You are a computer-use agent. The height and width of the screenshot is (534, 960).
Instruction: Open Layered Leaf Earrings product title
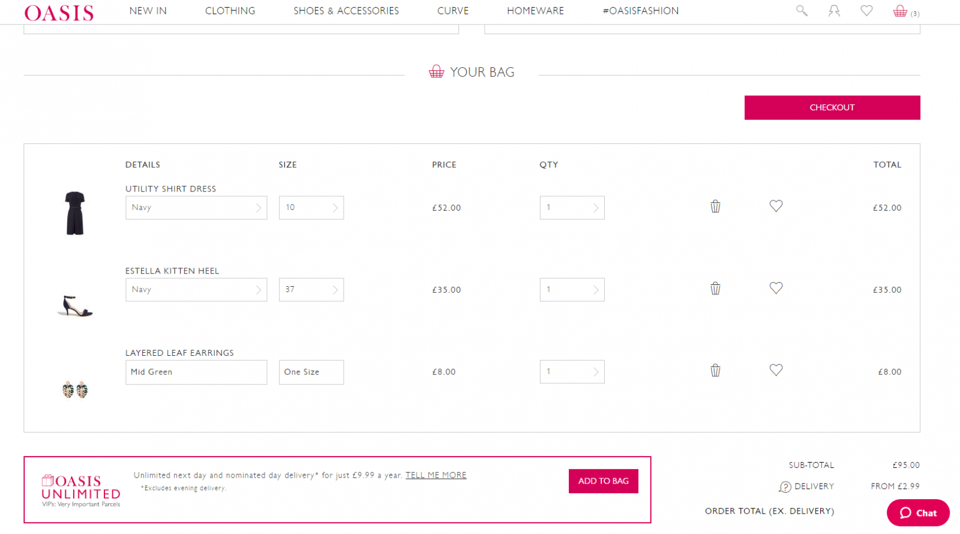click(x=179, y=353)
